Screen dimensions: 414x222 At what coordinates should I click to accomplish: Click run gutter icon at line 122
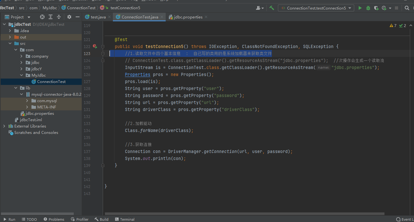pos(95,46)
